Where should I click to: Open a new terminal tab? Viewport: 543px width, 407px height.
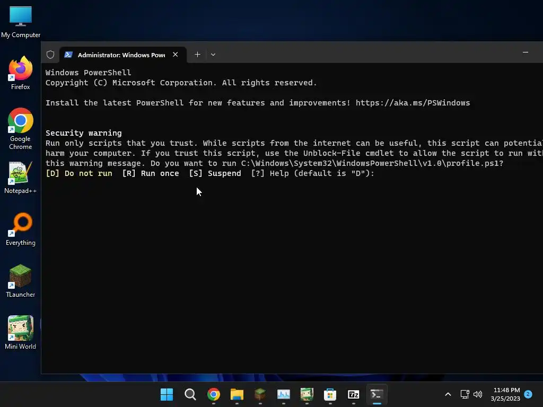click(197, 55)
